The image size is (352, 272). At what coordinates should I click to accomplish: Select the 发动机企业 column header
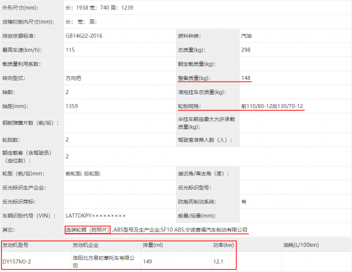point(85,245)
